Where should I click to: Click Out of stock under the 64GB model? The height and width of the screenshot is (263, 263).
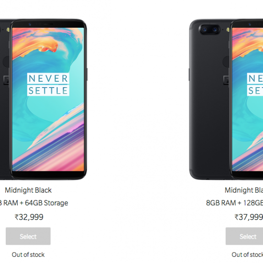pyautogui.click(x=28, y=254)
